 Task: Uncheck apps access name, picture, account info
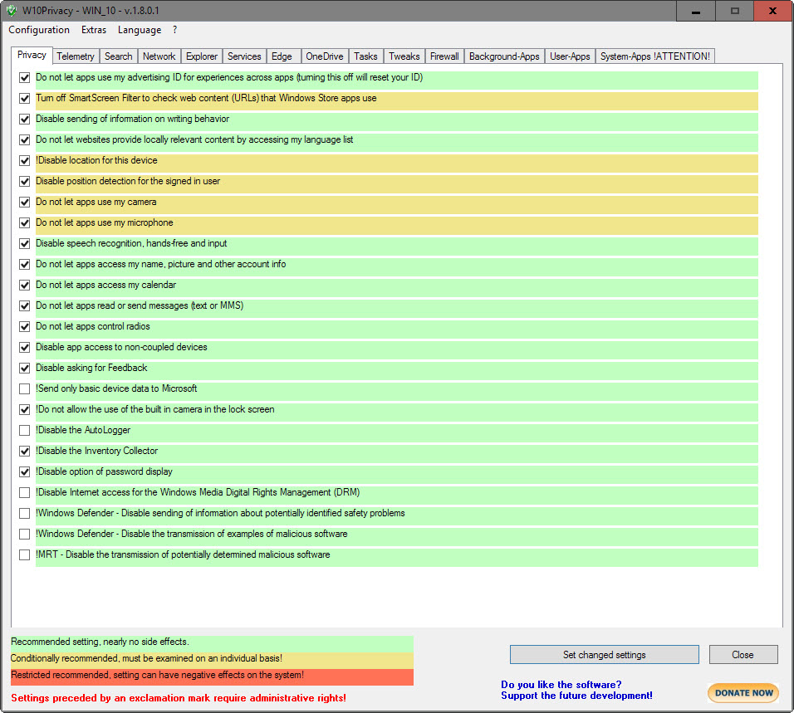tap(24, 264)
